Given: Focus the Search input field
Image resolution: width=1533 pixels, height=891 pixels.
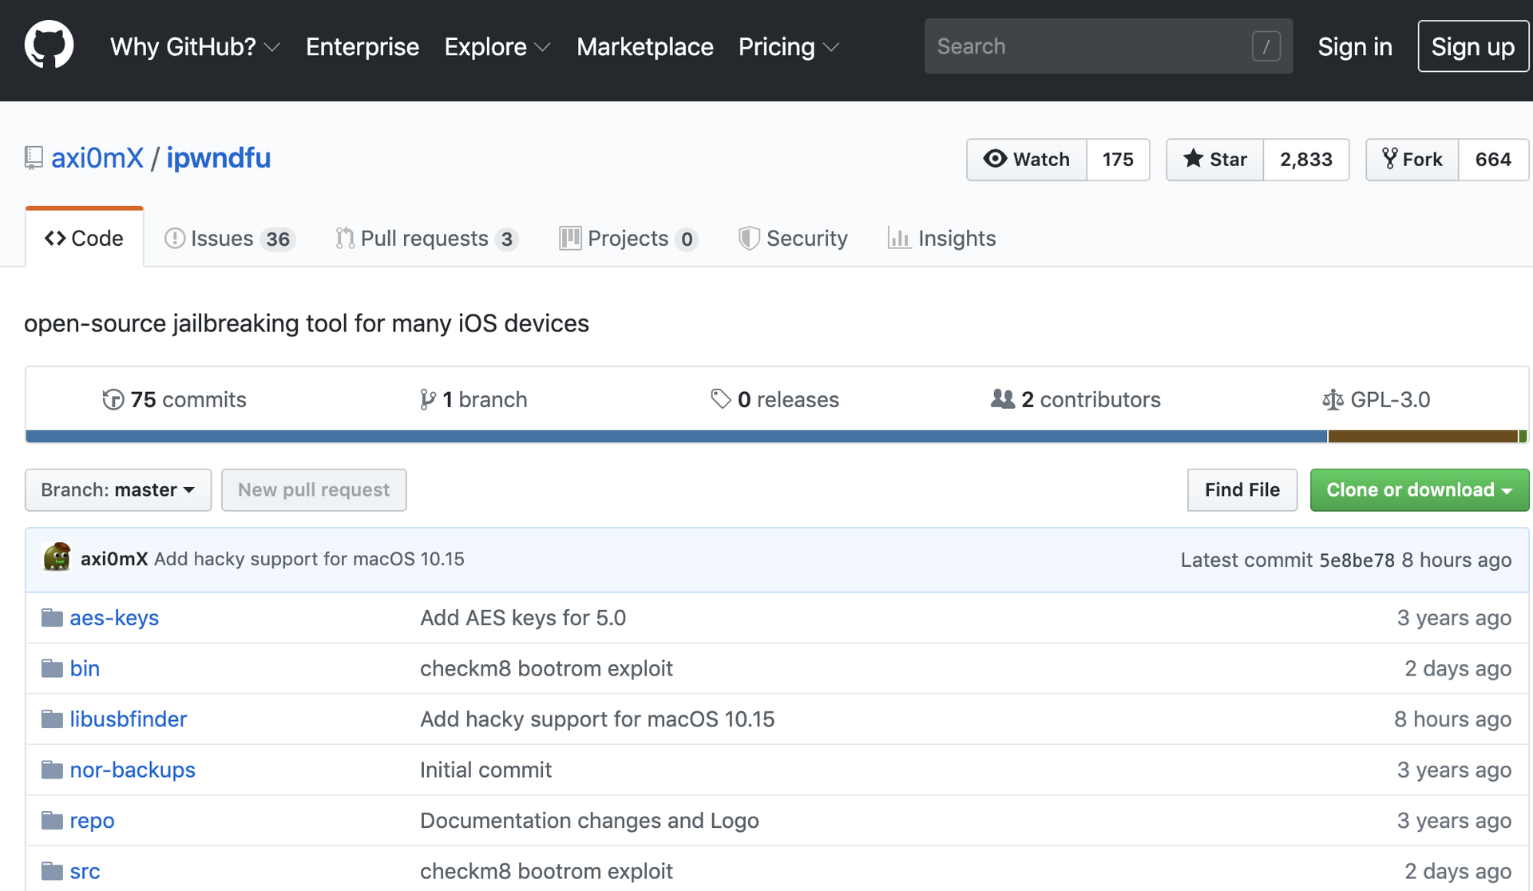Looking at the screenshot, I should pos(1108,46).
